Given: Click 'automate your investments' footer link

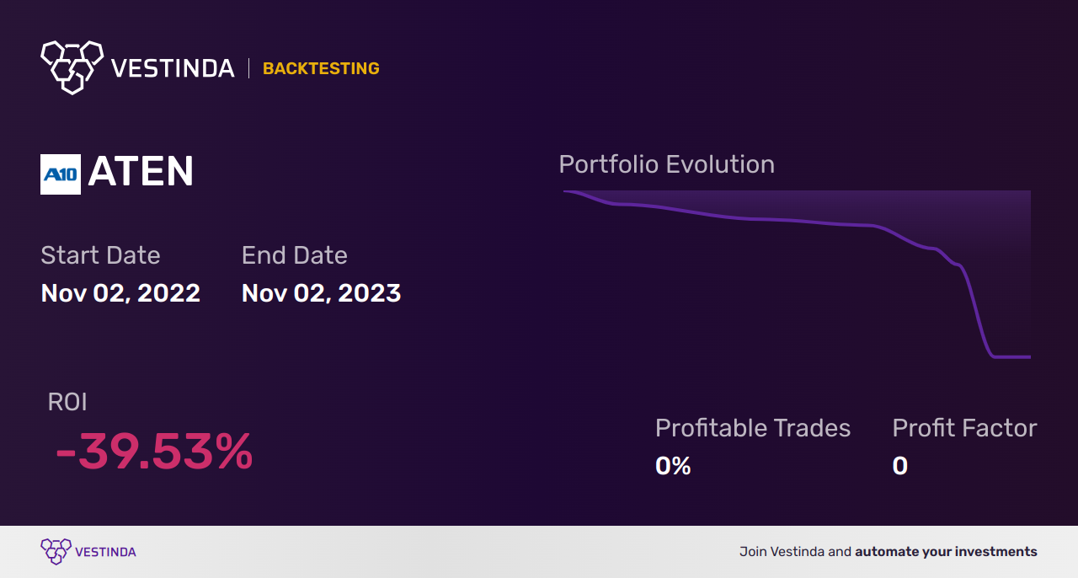Looking at the screenshot, I should click(947, 552).
